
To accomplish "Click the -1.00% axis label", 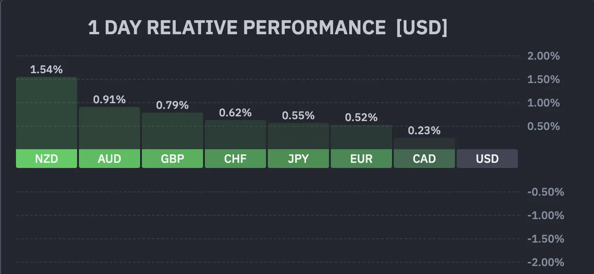I will click(x=545, y=215).
